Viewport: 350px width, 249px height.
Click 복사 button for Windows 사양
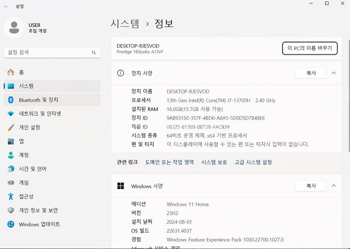311,186
